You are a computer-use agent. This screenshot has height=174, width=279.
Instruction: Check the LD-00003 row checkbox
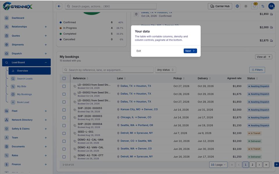(64, 86)
